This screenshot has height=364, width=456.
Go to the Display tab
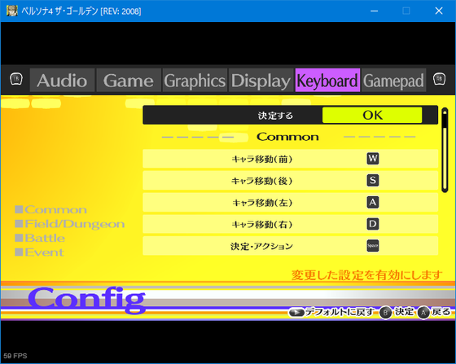261,81
